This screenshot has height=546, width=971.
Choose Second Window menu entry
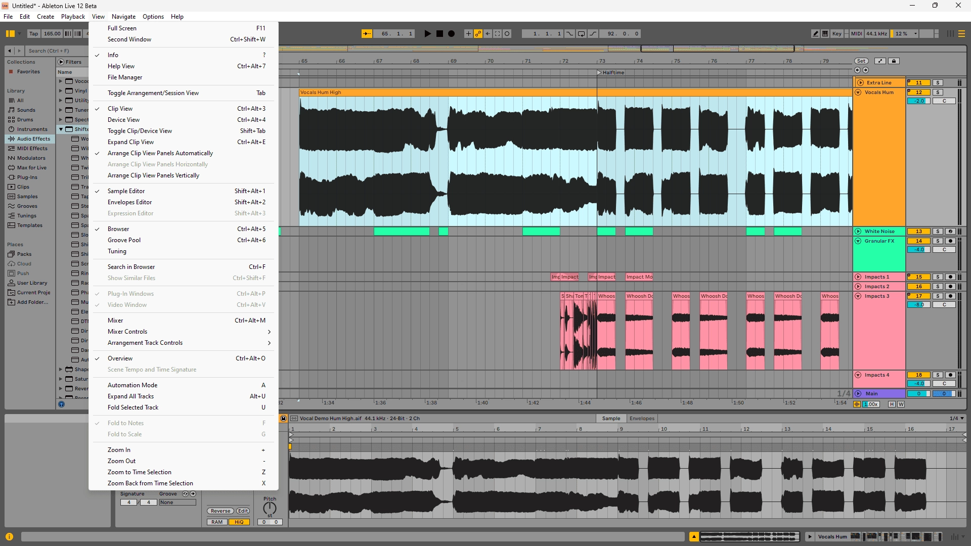pyautogui.click(x=183, y=39)
